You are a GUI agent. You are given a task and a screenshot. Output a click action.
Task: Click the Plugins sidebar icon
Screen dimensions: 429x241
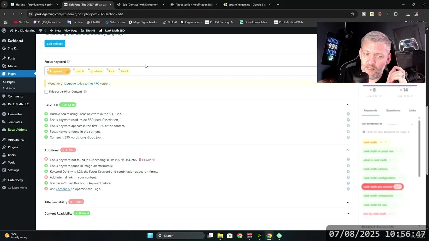(x=4, y=147)
